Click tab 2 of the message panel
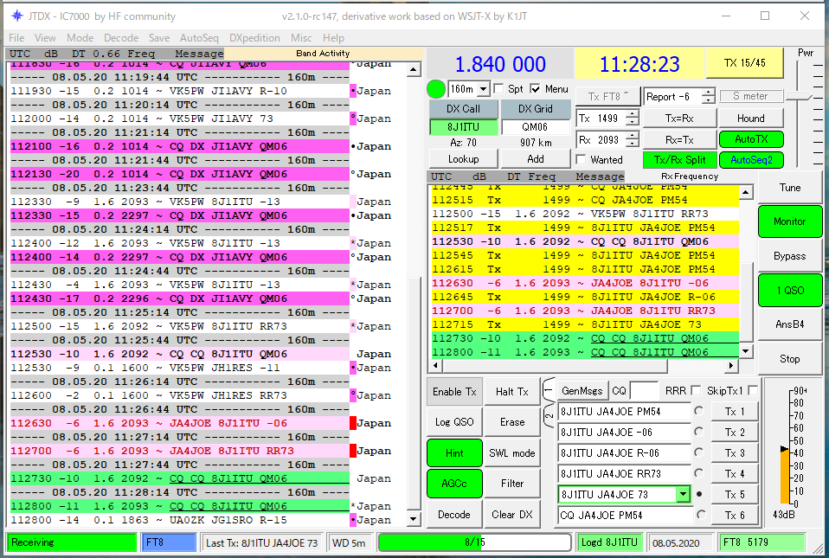This screenshot has width=829, height=558. 547,417
